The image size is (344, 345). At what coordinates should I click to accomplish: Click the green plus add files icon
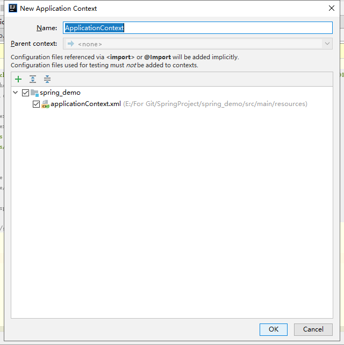pyautogui.click(x=18, y=79)
